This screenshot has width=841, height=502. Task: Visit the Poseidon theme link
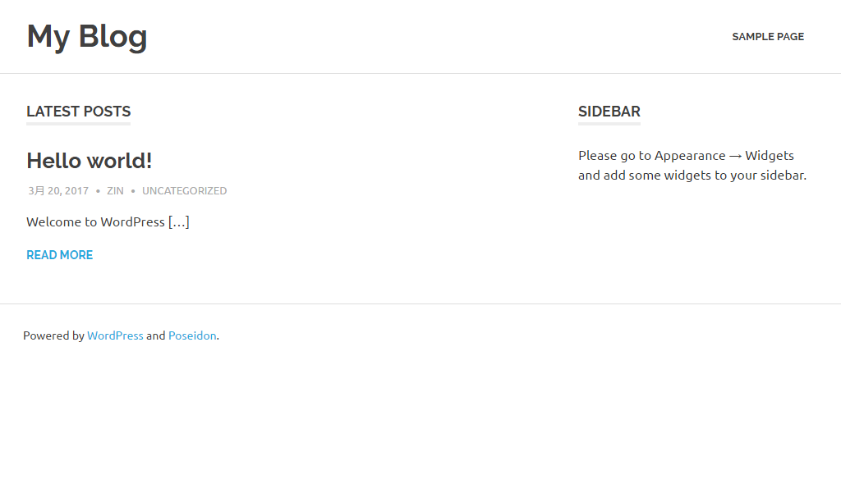tap(192, 335)
